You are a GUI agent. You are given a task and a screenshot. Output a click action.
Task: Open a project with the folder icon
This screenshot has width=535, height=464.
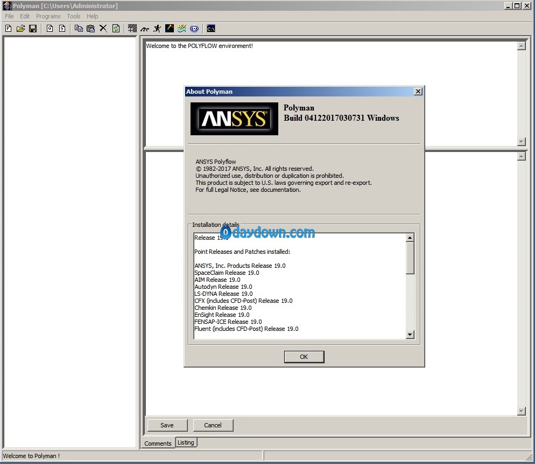tap(20, 29)
